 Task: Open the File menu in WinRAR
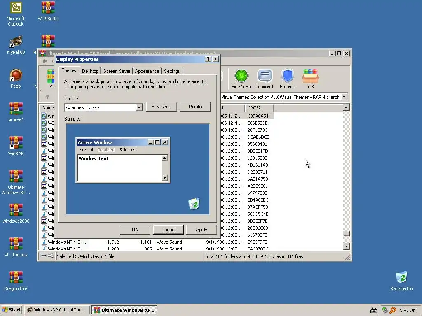[44, 61]
